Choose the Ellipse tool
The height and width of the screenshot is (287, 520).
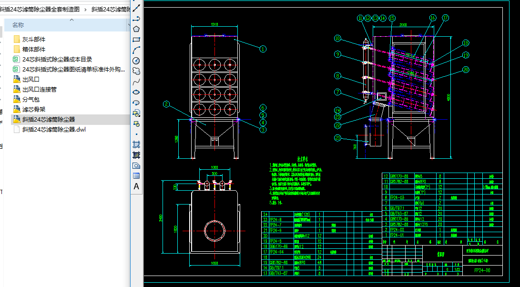(x=136, y=92)
